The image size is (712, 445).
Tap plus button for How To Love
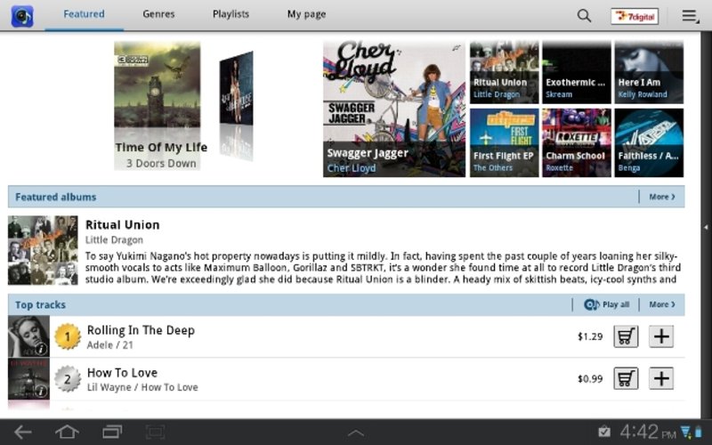(661, 378)
